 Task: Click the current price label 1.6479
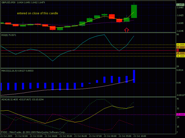click(x=180, y=5)
